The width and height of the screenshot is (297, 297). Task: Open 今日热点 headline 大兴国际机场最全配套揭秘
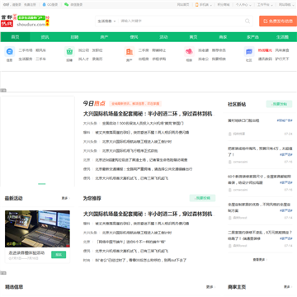pyautogui.click(x=148, y=114)
